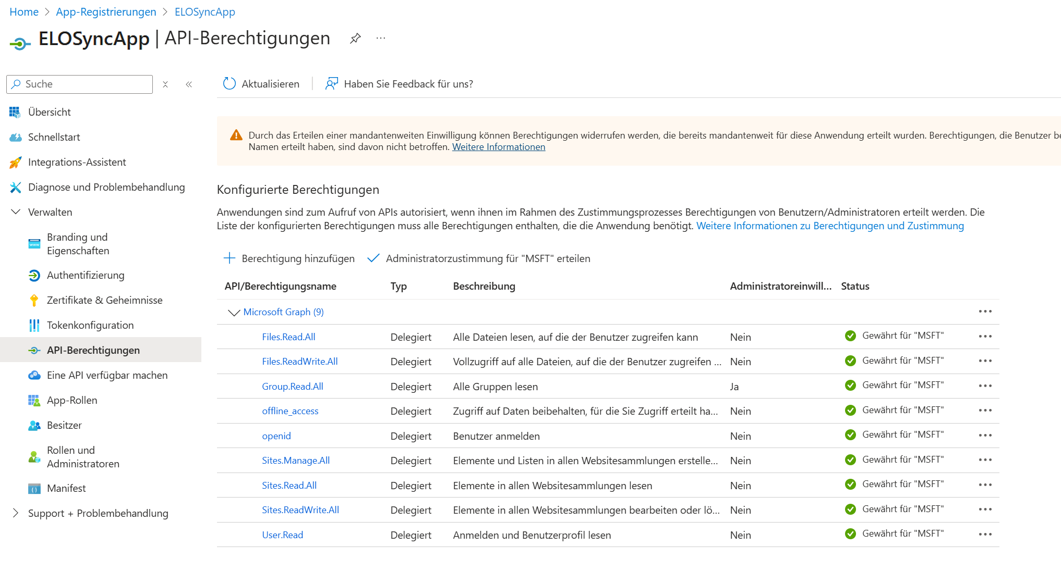
Task: Click the Zertifikate key icon
Action: (34, 300)
